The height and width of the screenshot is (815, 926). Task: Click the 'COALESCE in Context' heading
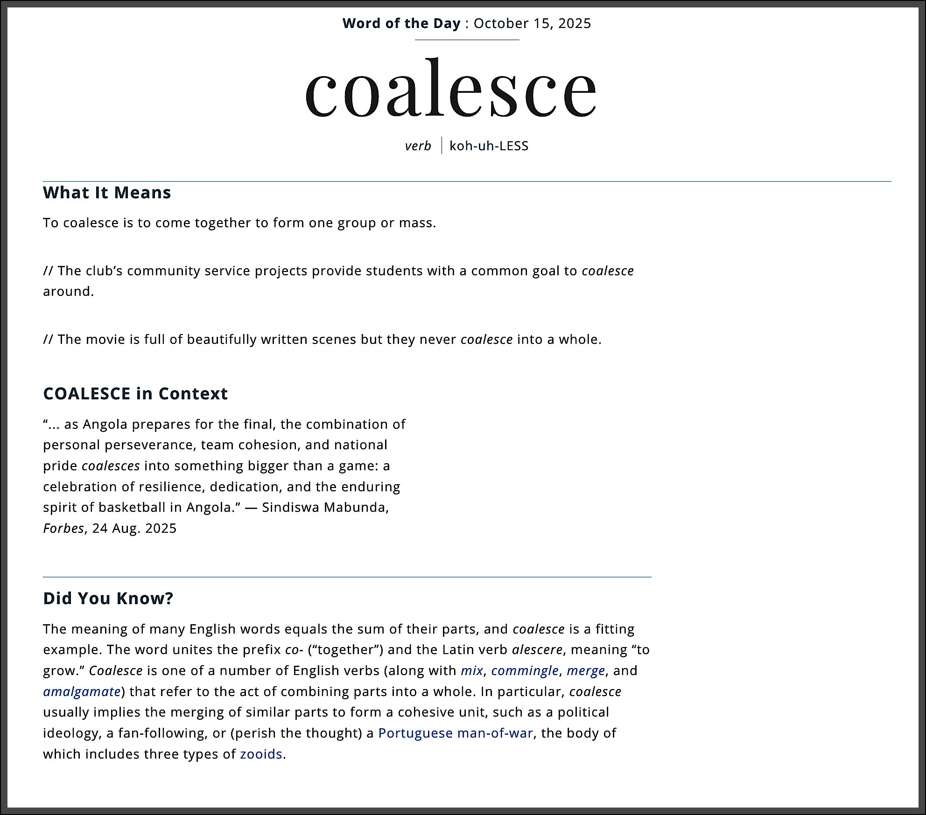pyautogui.click(x=135, y=394)
